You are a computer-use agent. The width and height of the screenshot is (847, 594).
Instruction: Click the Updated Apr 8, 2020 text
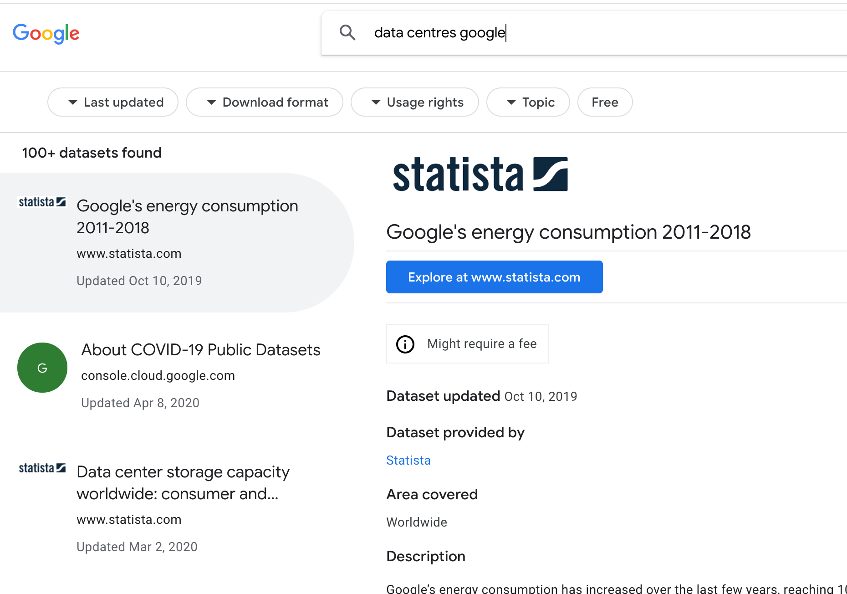140,403
